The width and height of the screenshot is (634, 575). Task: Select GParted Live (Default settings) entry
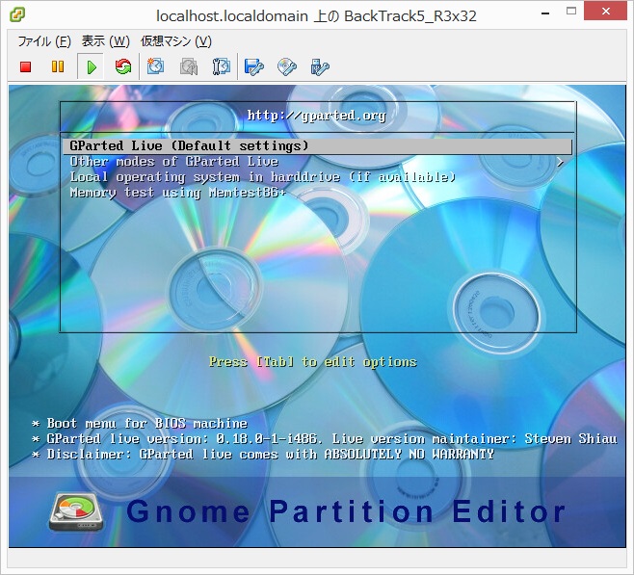(x=317, y=146)
